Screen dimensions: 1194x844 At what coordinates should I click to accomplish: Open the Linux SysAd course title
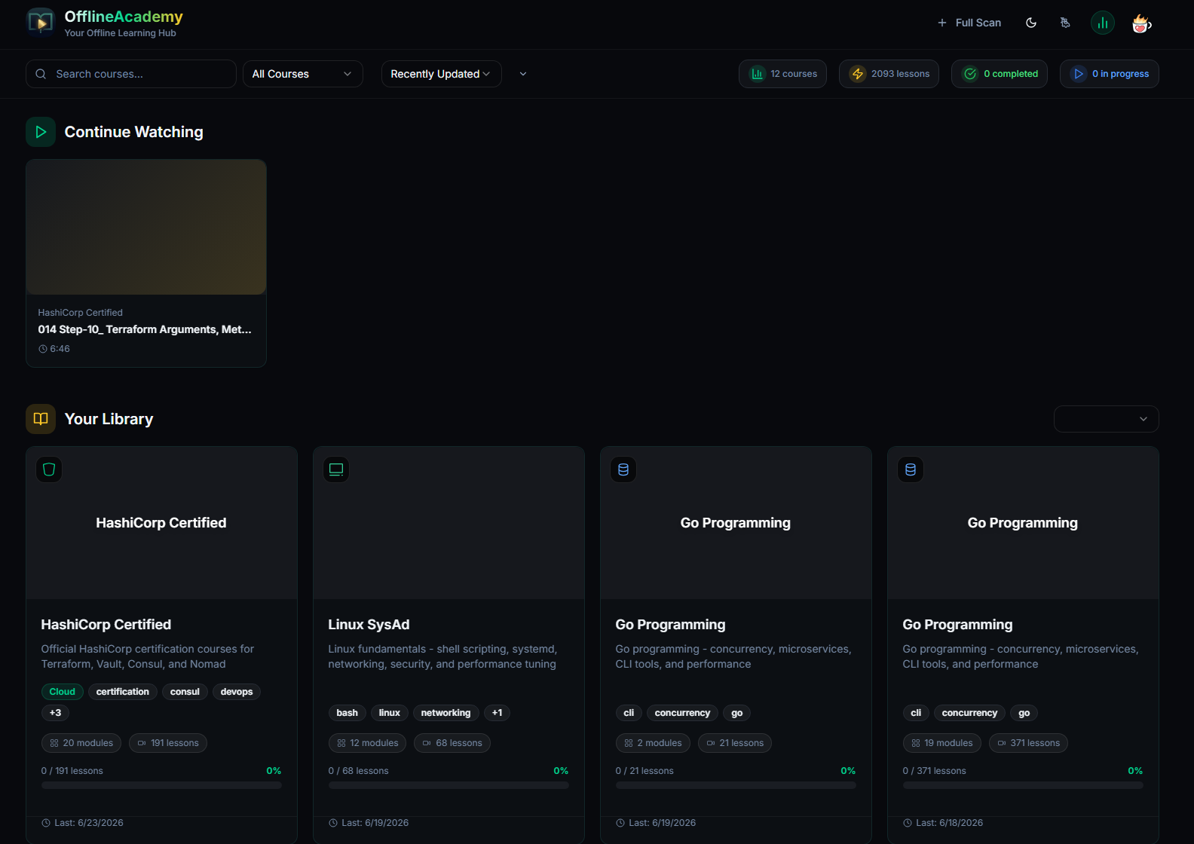(x=369, y=625)
